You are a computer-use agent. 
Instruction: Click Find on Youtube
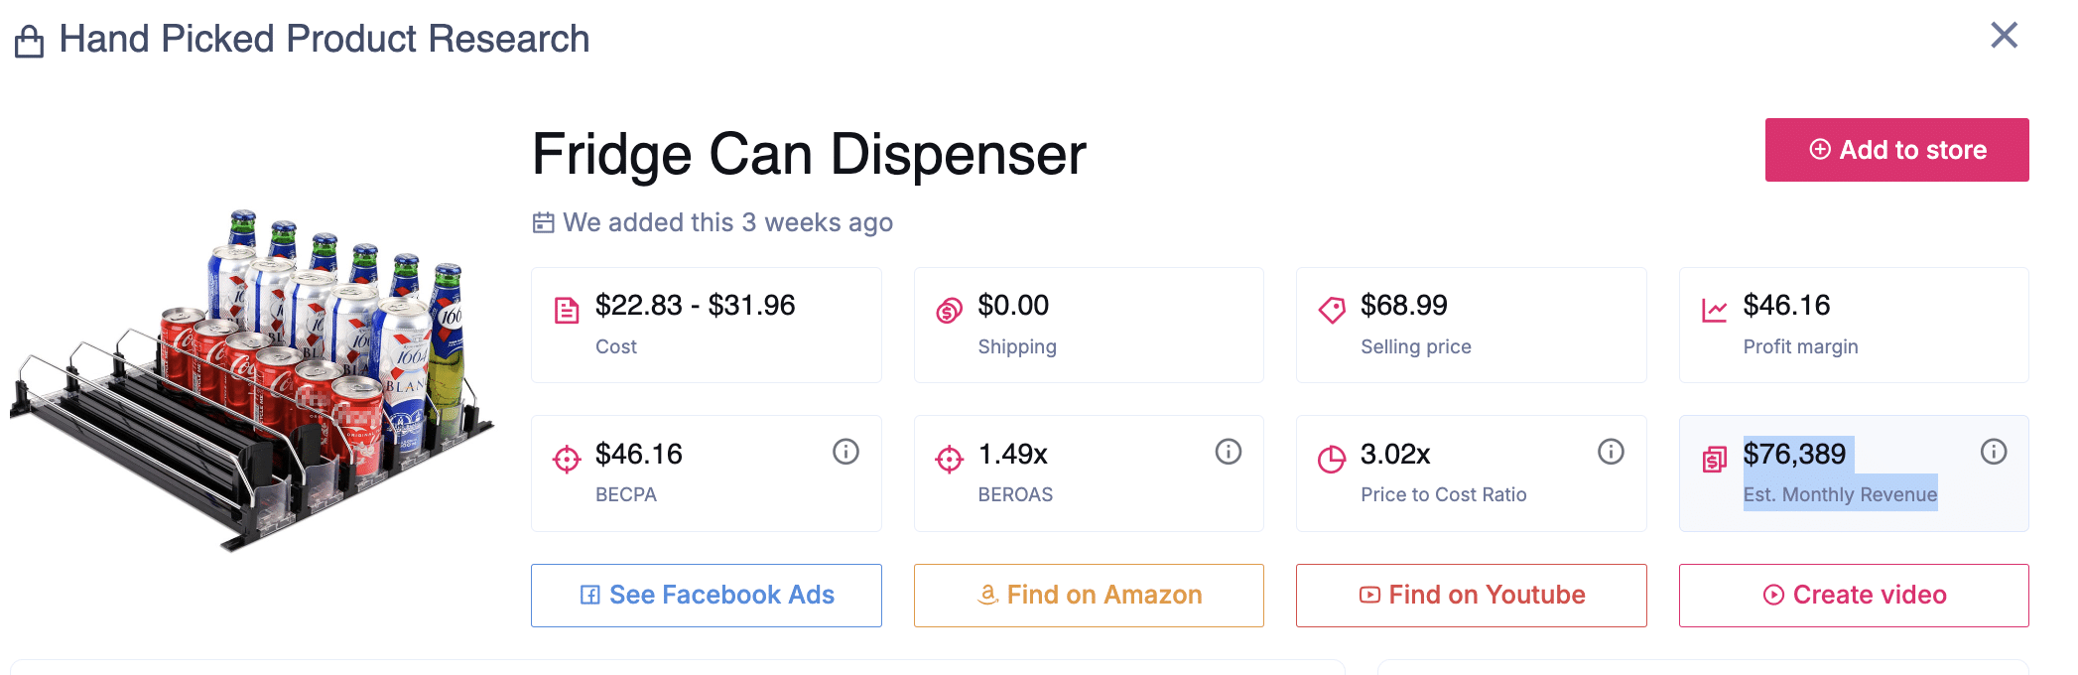[1471, 596]
